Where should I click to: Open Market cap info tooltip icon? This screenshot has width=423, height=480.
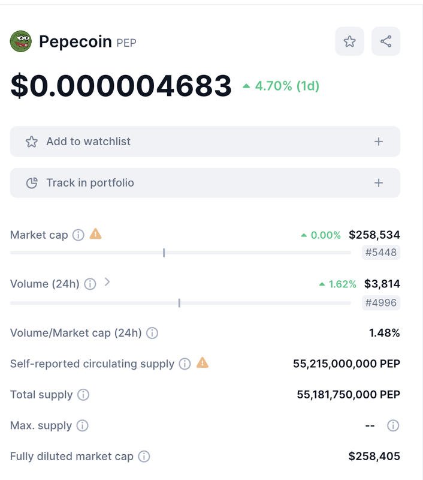pyautogui.click(x=78, y=235)
